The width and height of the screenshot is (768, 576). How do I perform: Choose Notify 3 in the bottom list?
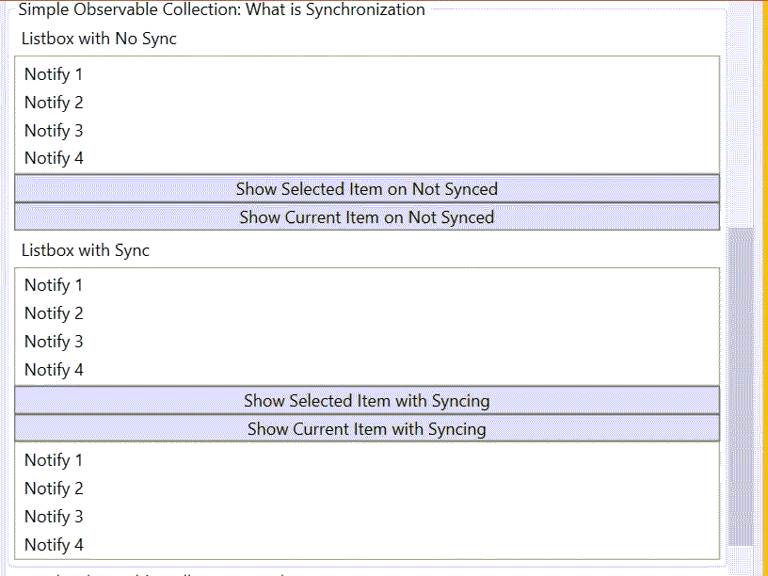(367, 517)
